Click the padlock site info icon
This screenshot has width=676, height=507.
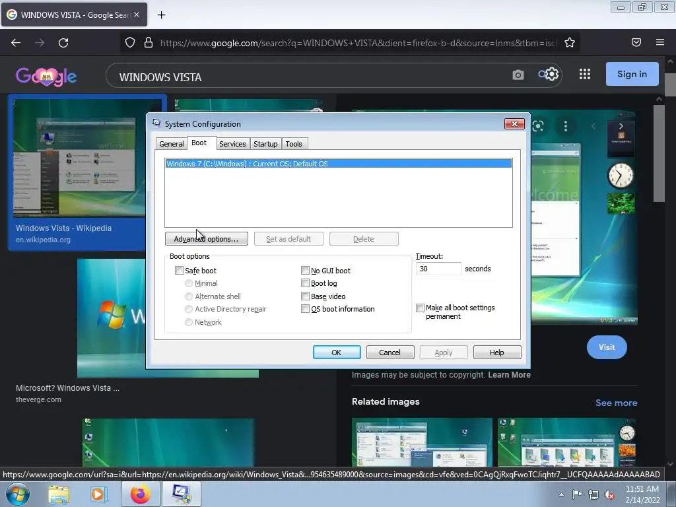(149, 43)
